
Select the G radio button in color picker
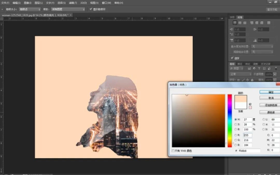235,140
